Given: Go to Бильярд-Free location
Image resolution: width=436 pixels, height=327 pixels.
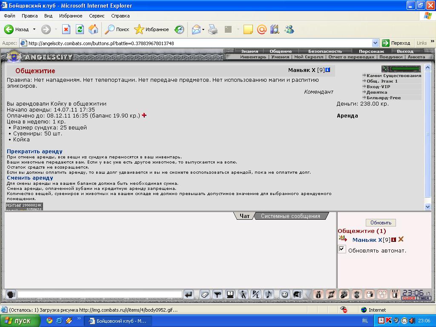Looking at the screenshot, I should 384,98.
